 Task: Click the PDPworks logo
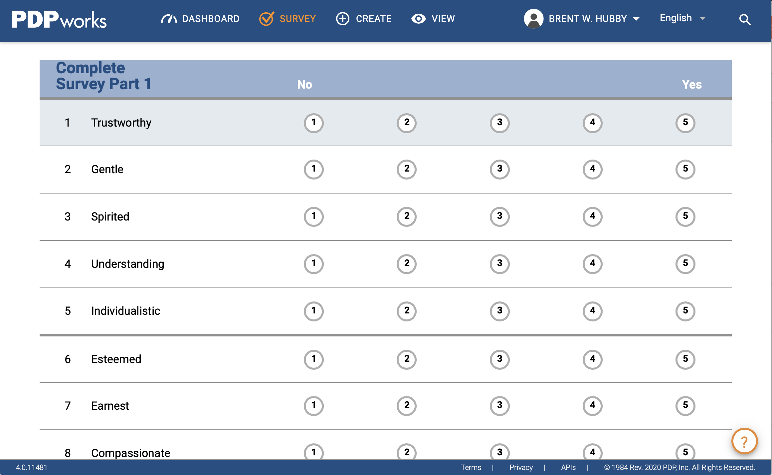point(59,19)
